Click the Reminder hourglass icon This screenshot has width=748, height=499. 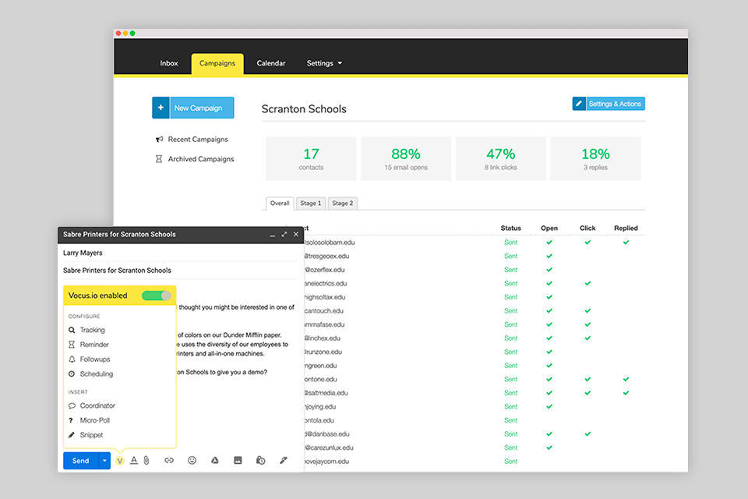[x=72, y=345]
